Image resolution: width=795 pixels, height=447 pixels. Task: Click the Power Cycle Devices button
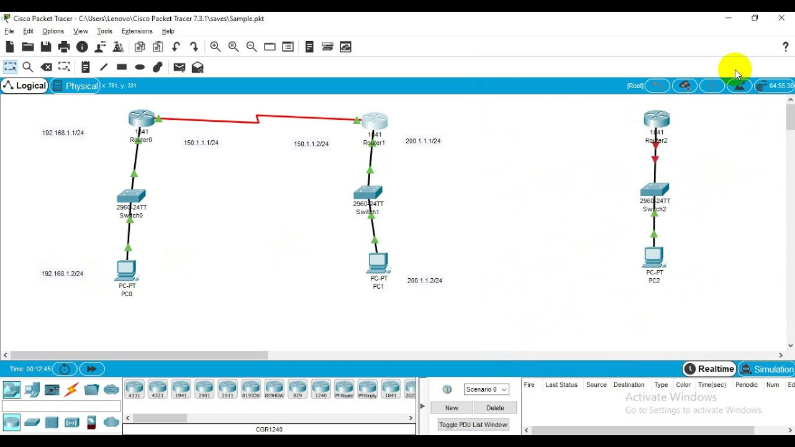(x=65, y=369)
